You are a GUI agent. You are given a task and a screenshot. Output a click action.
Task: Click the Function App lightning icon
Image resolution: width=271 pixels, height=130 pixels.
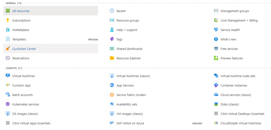click(8, 85)
